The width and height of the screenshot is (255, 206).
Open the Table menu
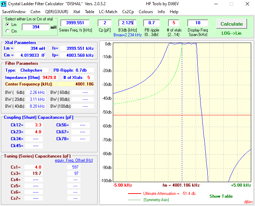(x=89, y=12)
